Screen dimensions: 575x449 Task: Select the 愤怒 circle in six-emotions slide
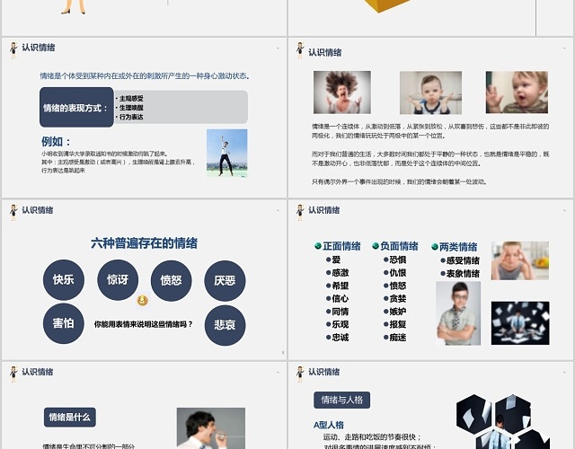(172, 280)
